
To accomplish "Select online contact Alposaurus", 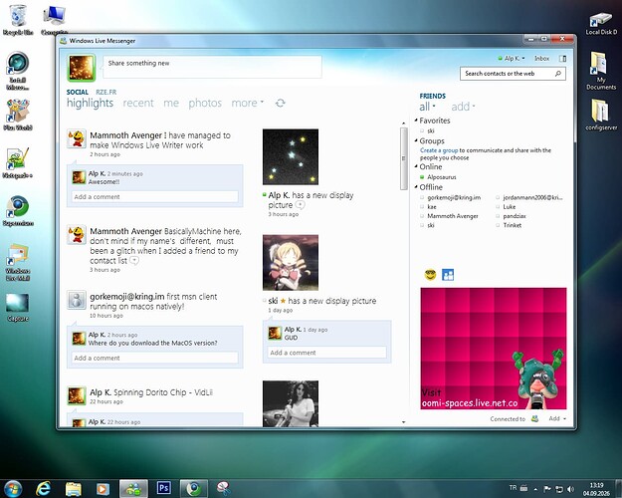I will (442, 177).
